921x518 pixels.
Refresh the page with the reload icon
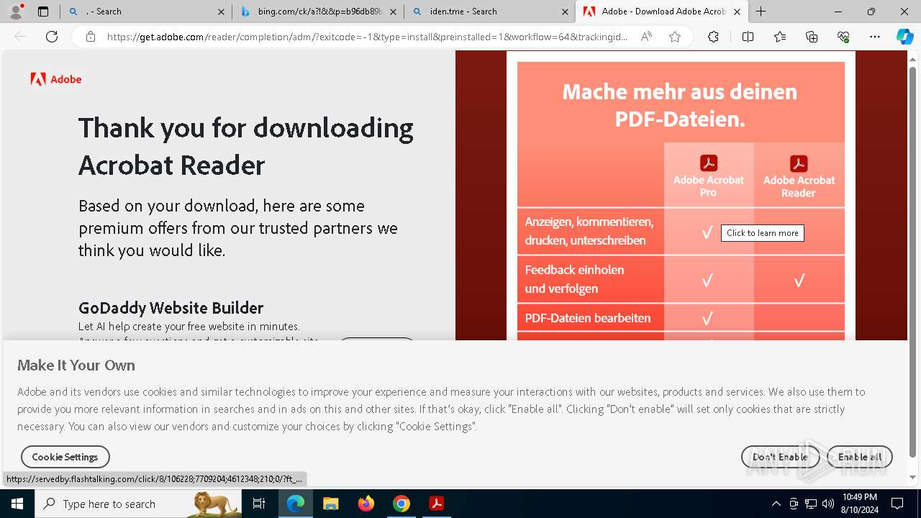[52, 37]
